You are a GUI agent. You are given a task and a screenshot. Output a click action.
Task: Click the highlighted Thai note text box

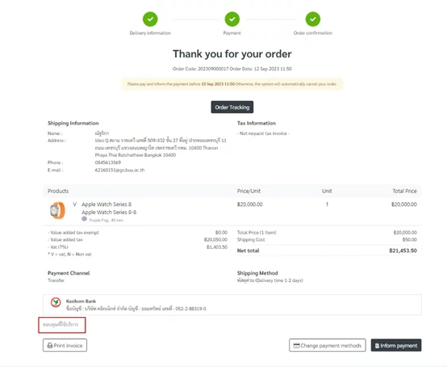point(62,325)
